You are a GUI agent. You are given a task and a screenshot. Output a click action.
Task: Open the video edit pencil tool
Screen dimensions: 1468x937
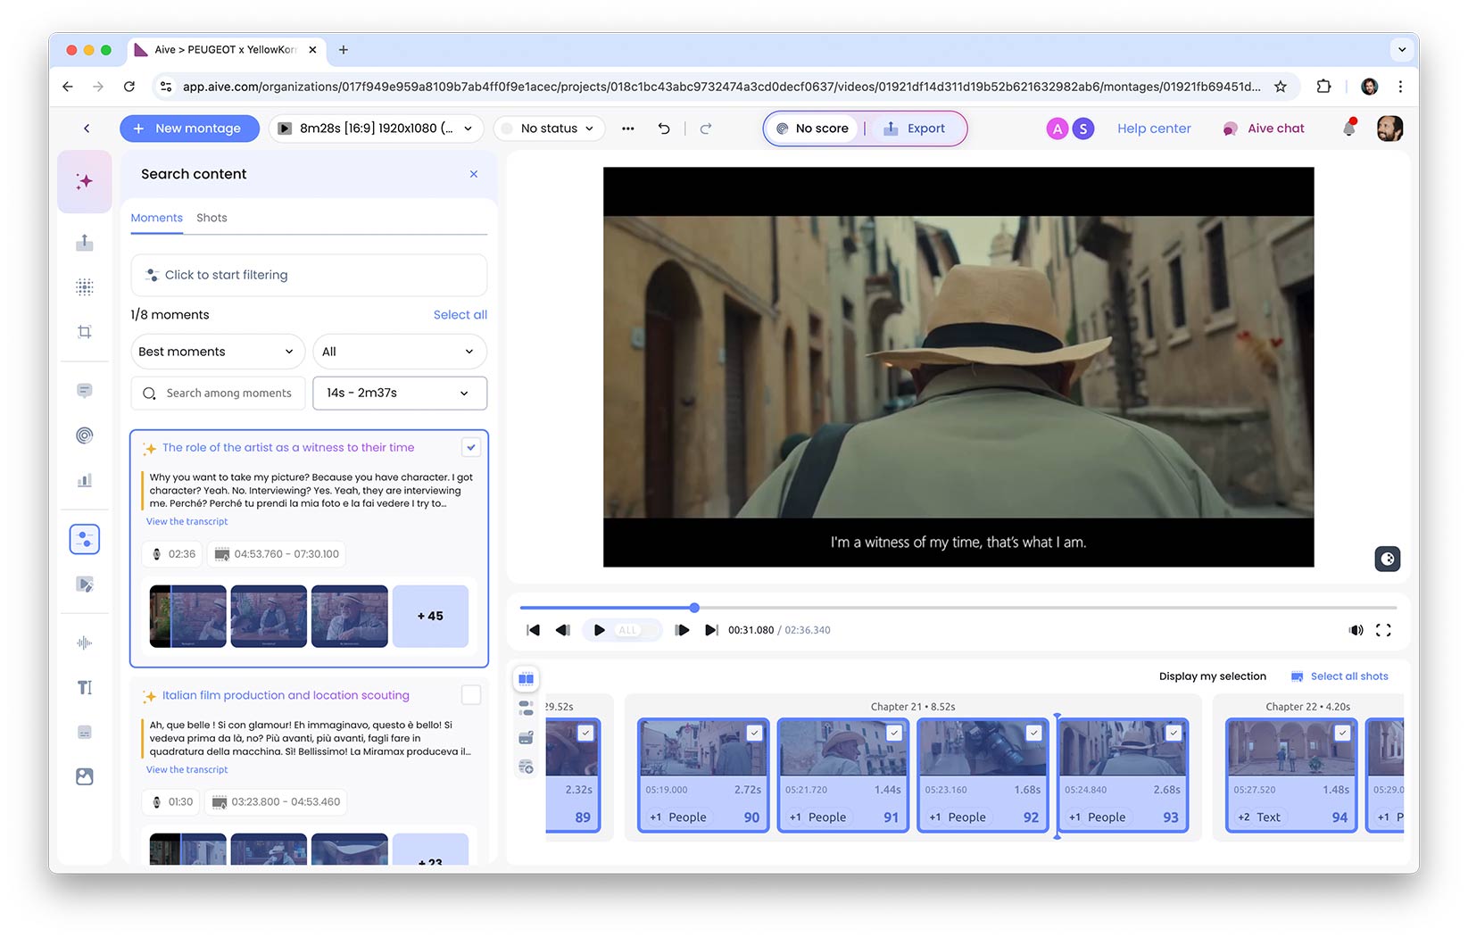tap(85, 585)
